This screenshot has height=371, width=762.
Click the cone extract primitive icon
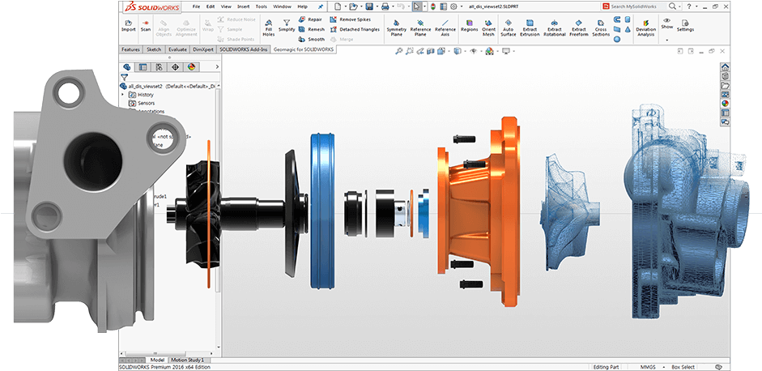tap(628, 30)
